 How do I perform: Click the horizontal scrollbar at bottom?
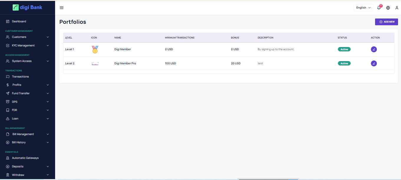[268, 179]
